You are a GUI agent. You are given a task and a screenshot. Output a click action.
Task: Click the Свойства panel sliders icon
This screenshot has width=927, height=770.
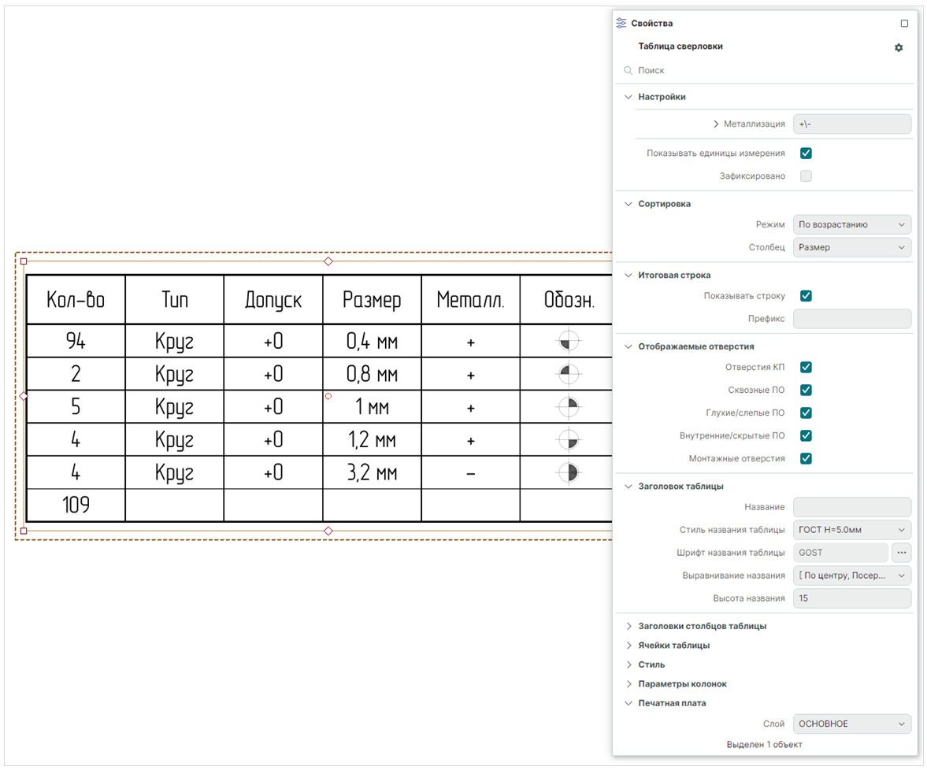(x=621, y=23)
